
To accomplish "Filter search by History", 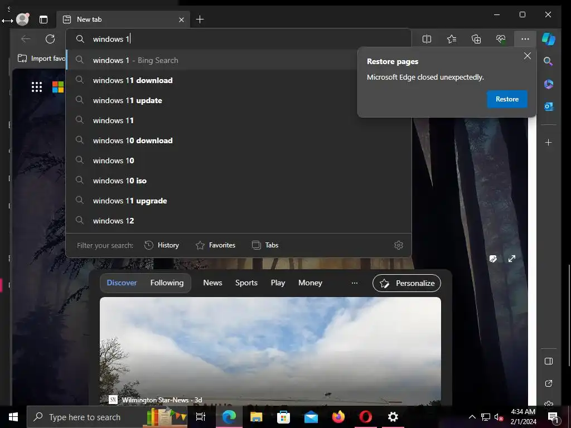I will tap(162, 245).
